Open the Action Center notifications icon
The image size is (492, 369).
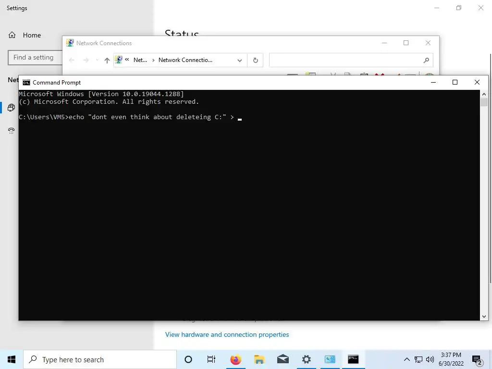[x=477, y=359]
